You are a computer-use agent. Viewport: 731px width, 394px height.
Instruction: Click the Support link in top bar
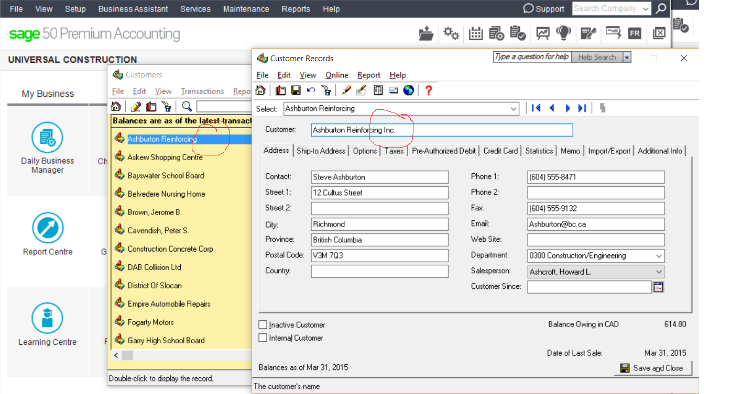tap(544, 9)
